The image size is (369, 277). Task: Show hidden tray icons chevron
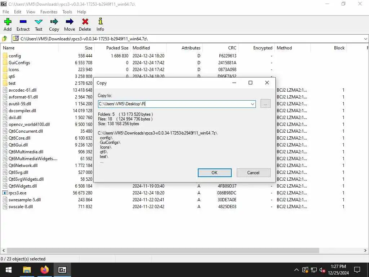(297, 270)
